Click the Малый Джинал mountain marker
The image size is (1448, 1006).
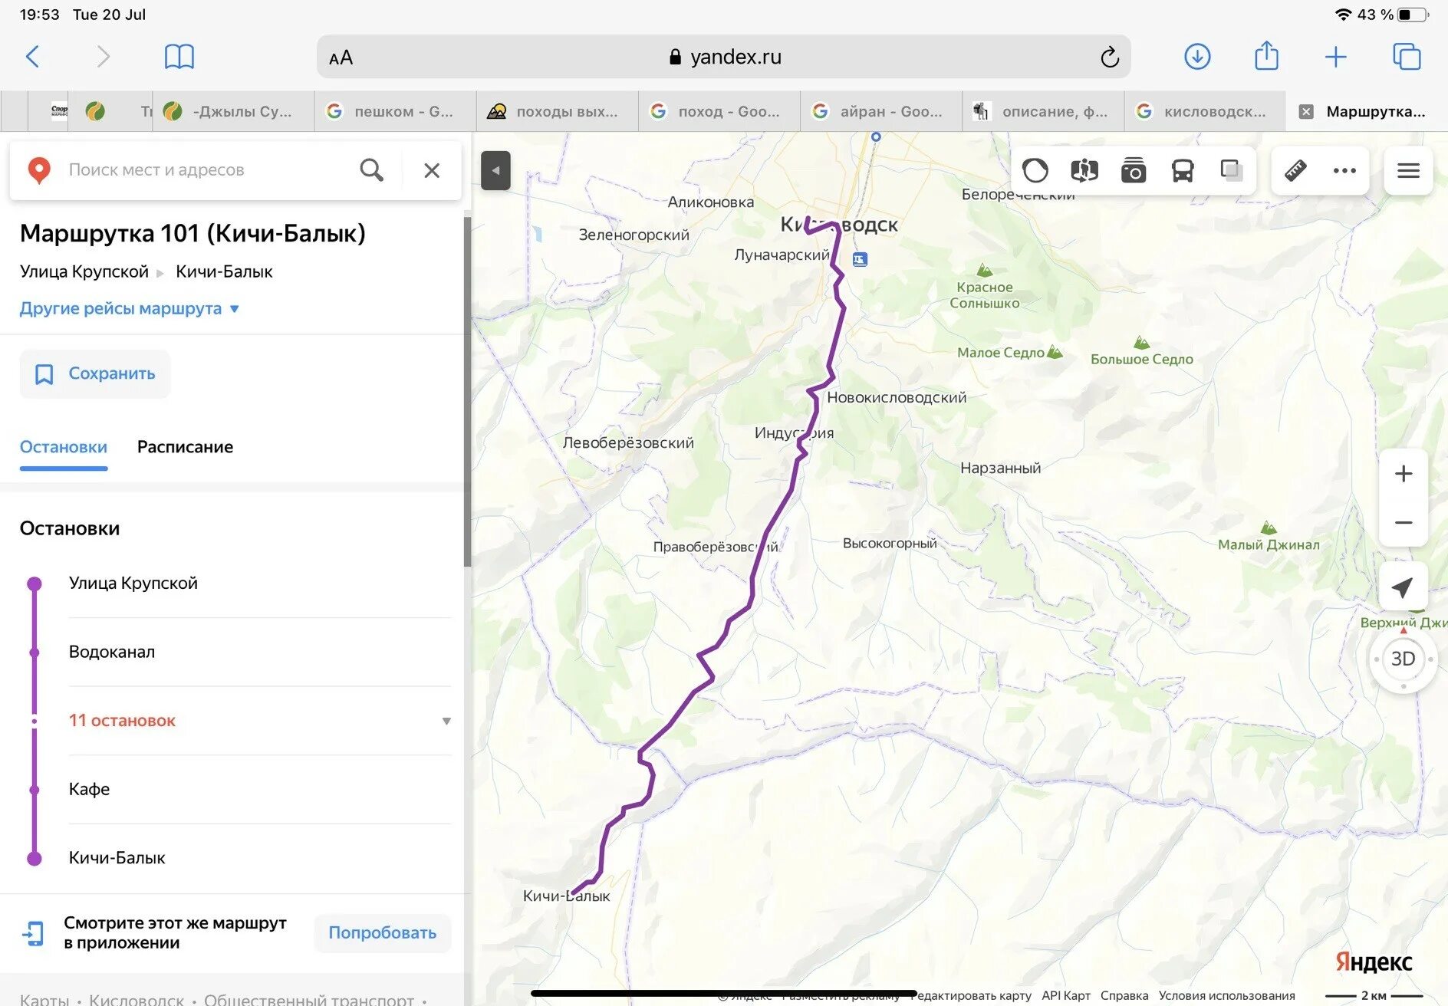point(1269,528)
